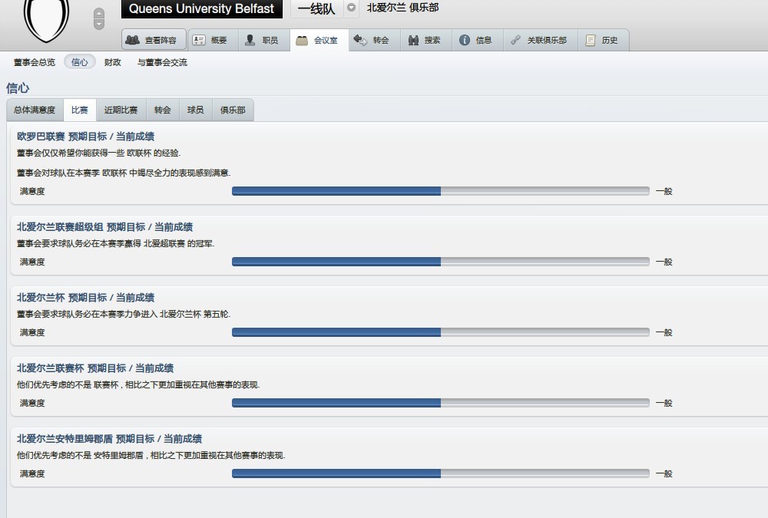Open the 搜索 search tab

click(427, 40)
